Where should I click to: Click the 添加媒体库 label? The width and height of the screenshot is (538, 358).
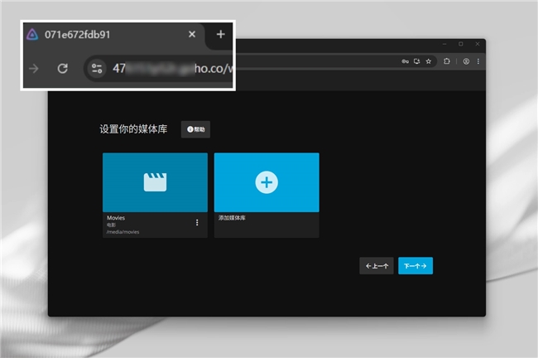[x=232, y=218]
